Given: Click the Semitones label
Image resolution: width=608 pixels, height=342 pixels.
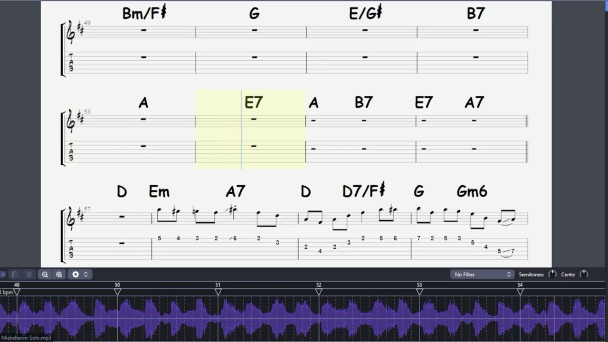Looking at the screenshot, I should 531,274.
